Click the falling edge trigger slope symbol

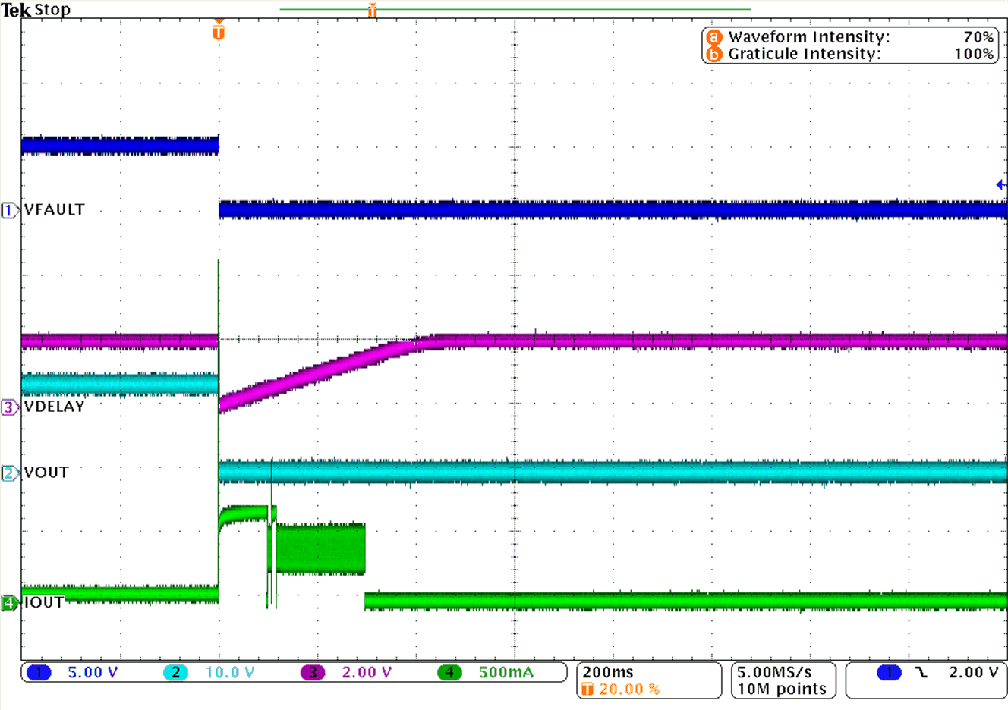pos(921,673)
